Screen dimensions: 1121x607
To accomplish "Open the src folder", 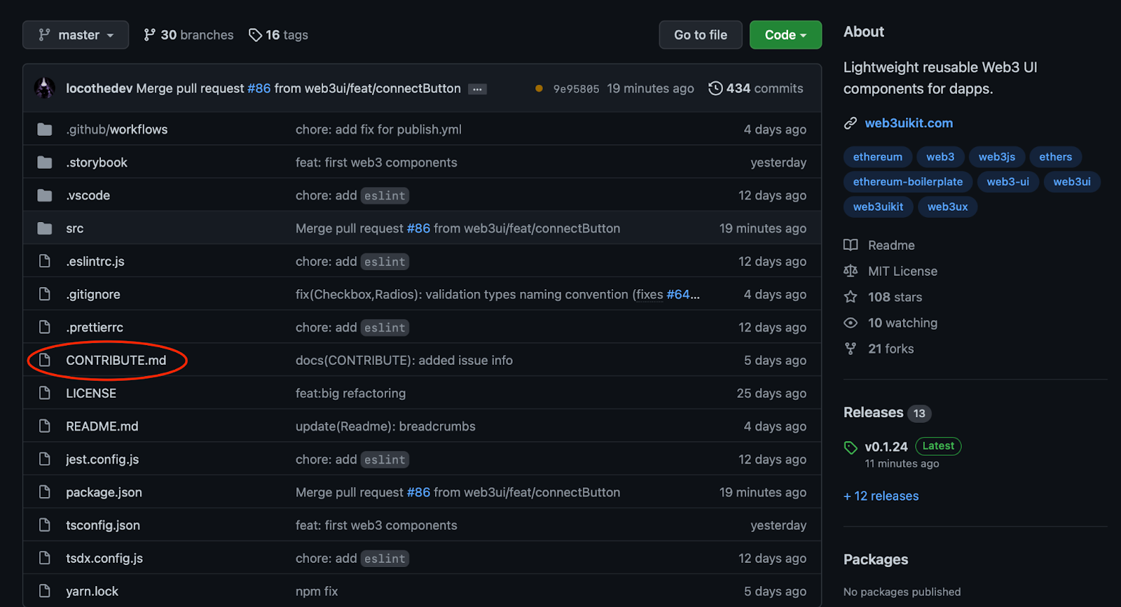I will click(x=75, y=228).
